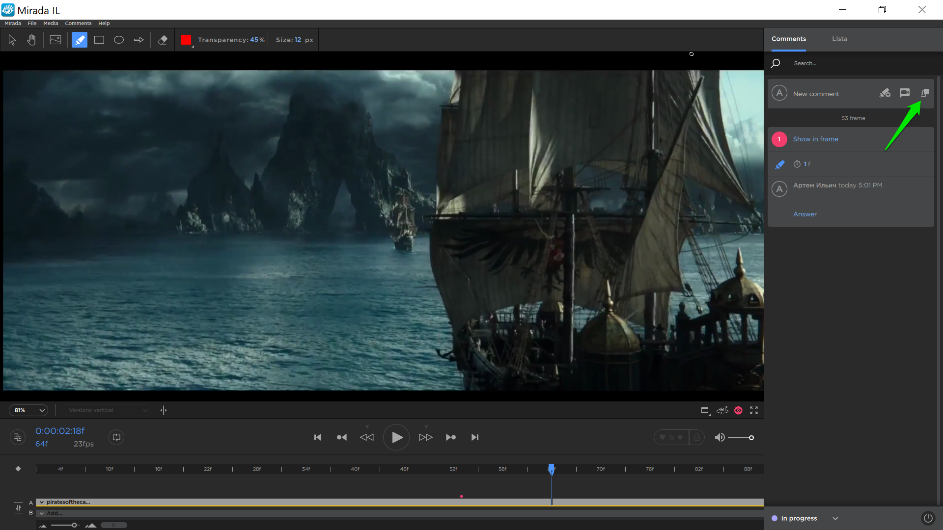This screenshot has height=530, width=943.
Task: Toggle the pink eye comments visibility
Action: pyautogui.click(x=738, y=410)
